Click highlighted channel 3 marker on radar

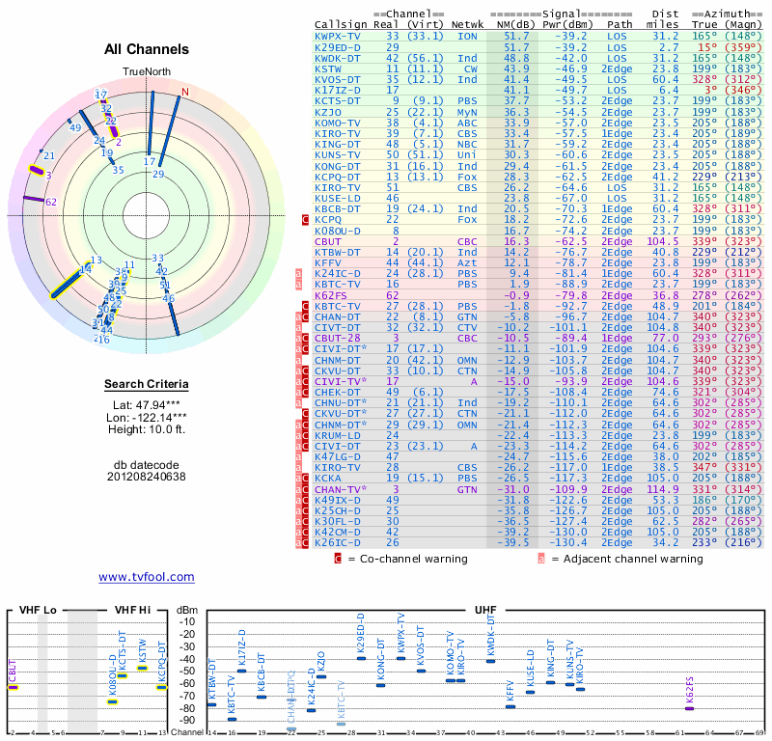point(37,171)
